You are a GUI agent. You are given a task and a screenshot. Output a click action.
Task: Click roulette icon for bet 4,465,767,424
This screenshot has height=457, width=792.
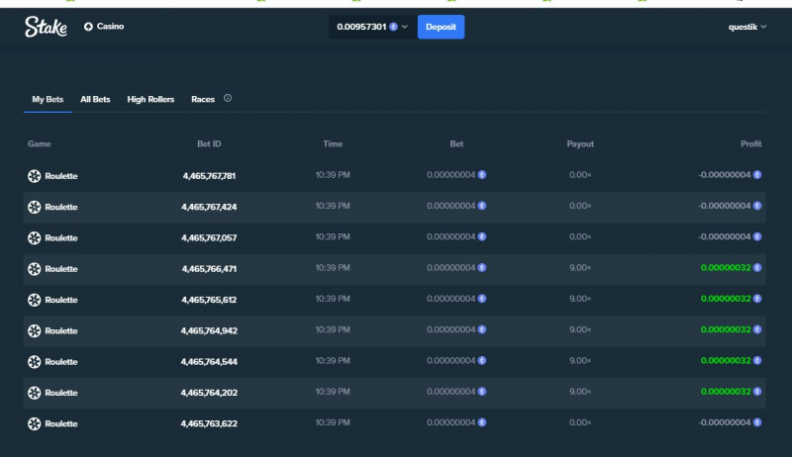(x=35, y=207)
